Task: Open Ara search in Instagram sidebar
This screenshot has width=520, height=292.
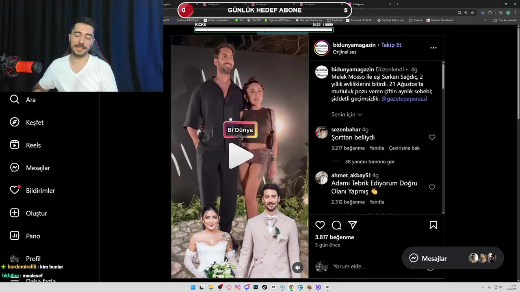Action: tap(23, 99)
